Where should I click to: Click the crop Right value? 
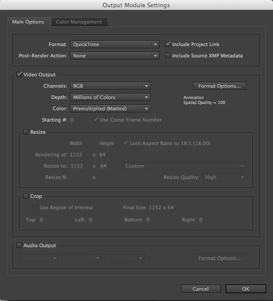coord(201,220)
